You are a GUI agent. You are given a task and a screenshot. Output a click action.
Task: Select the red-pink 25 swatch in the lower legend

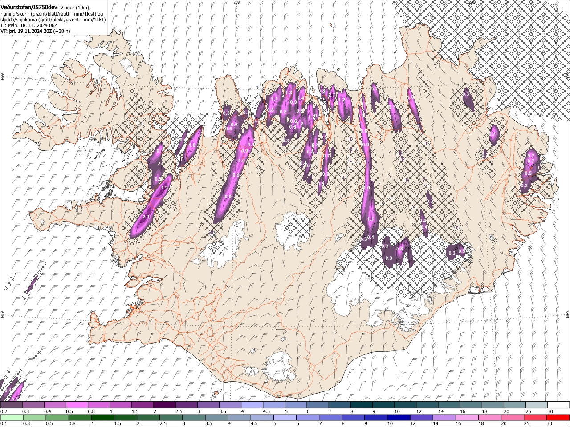click(536, 417)
